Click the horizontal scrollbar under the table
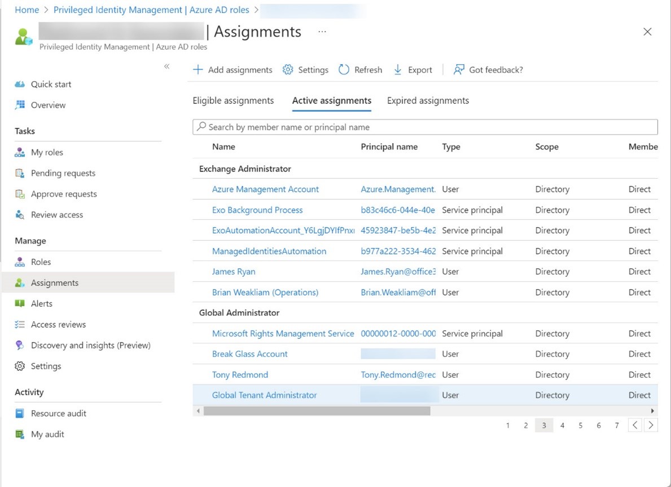Image resolution: width=671 pixels, height=487 pixels. [317, 411]
